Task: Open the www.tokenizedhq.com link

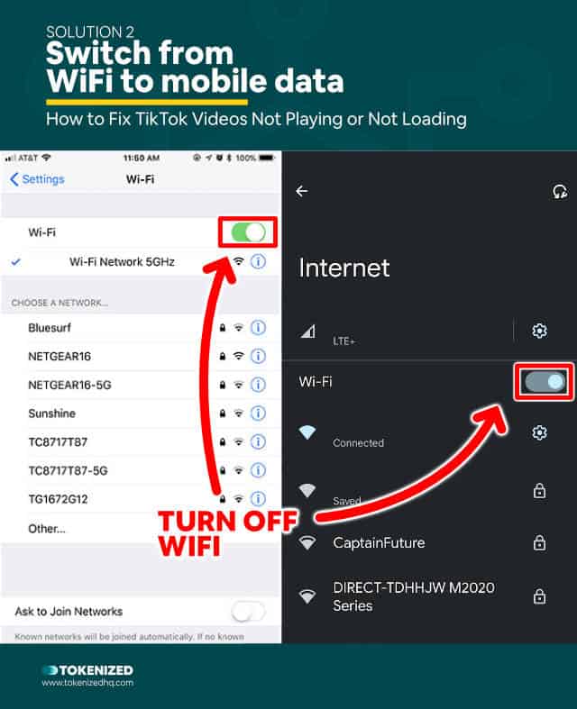Action: (x=87, y=683)
